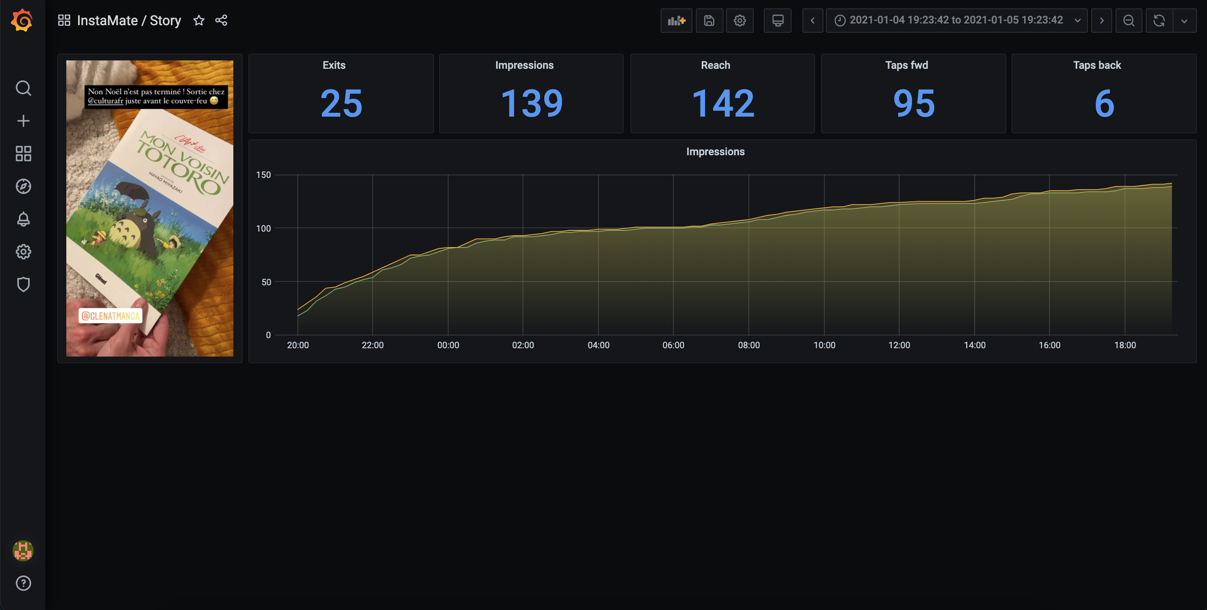The width and height of the screenshot is (1207, 610).
Task: Click the Create plus icon in sidebar
Action: click(x=23, y=121)
